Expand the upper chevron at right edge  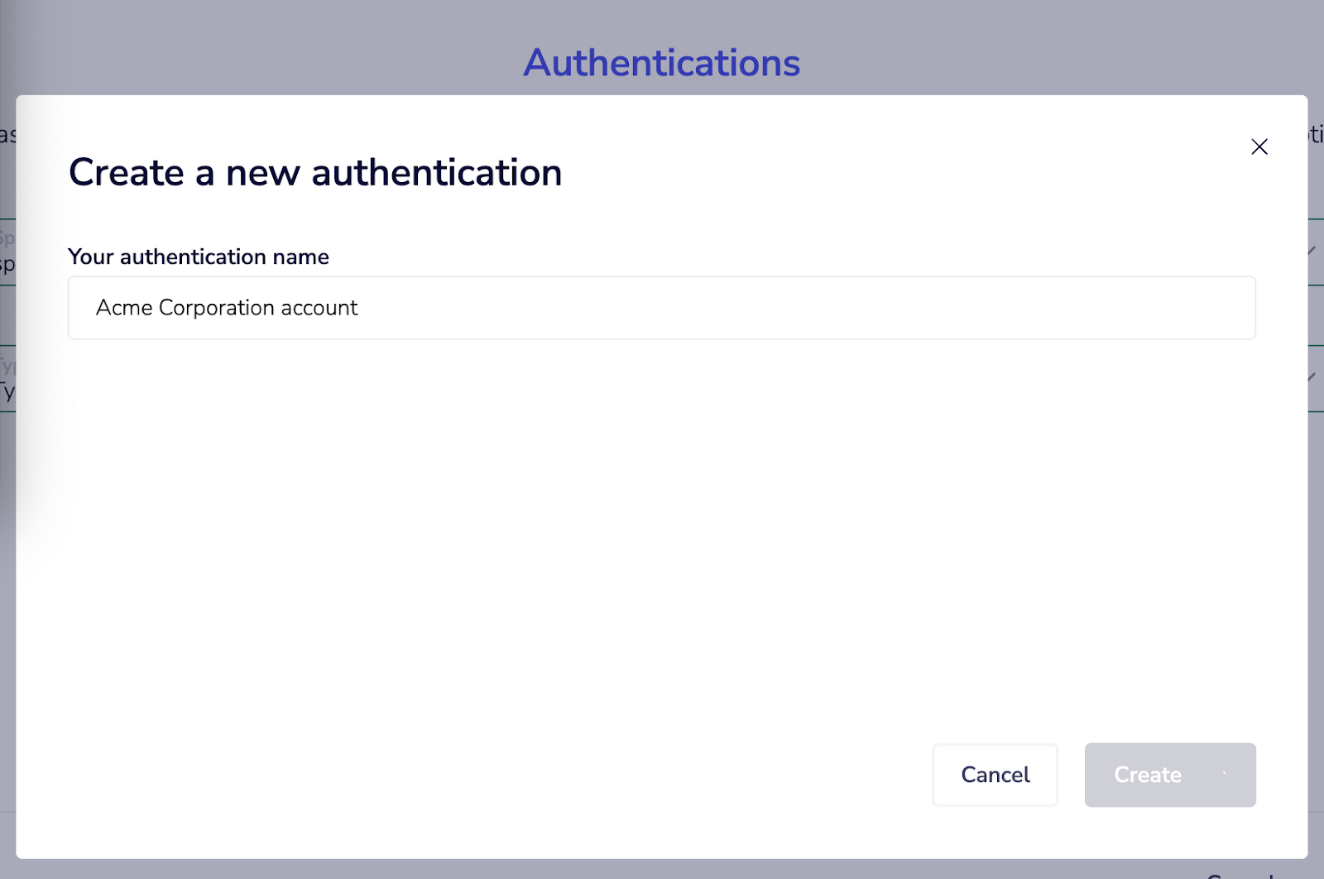1313,250
